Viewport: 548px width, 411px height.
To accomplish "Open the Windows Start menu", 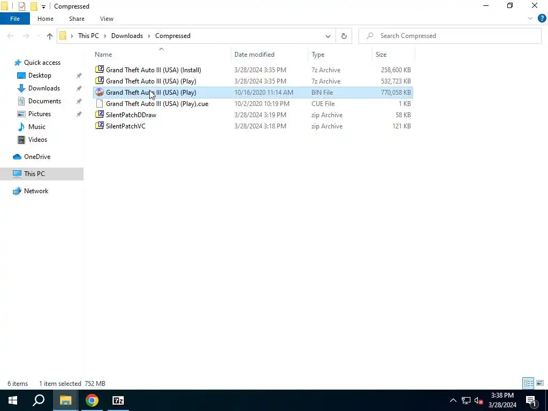I will click(x=13, y=400).
